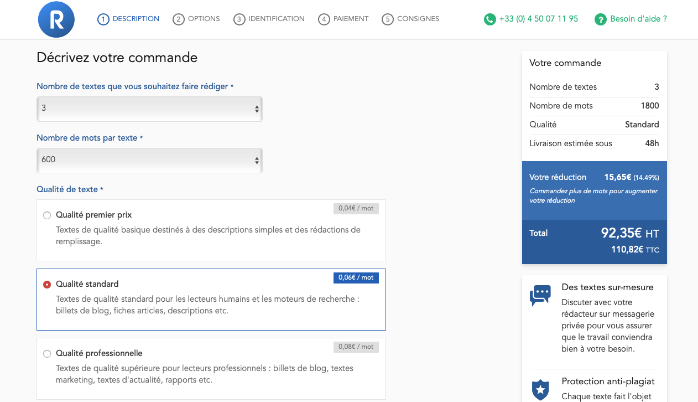Select the Qualité standard radio button

47,285
